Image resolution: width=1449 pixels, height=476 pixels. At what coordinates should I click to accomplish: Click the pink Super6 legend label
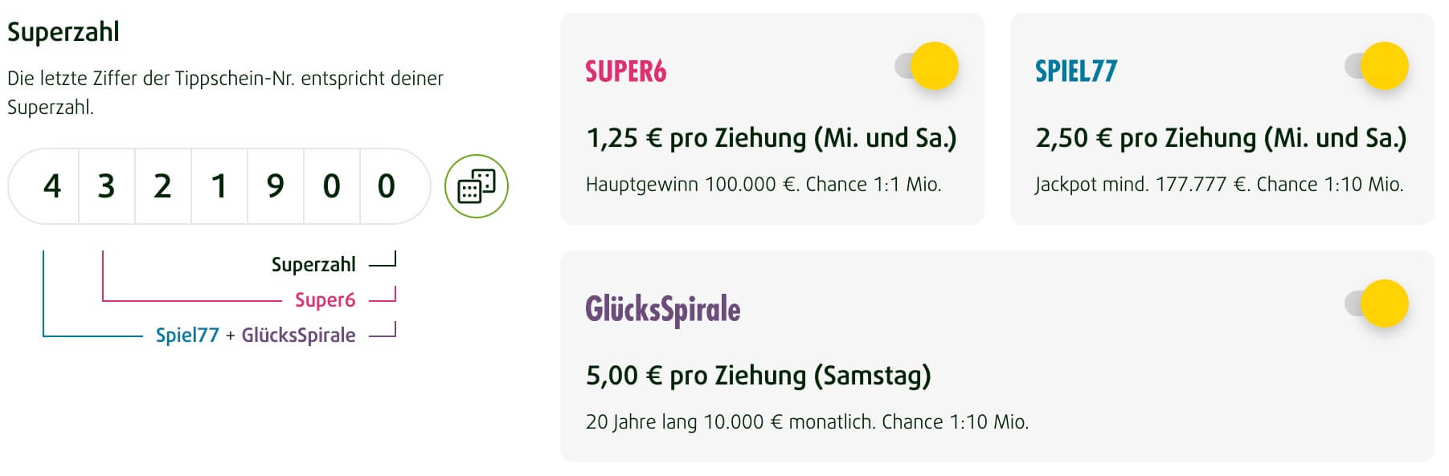pos(325,300)
